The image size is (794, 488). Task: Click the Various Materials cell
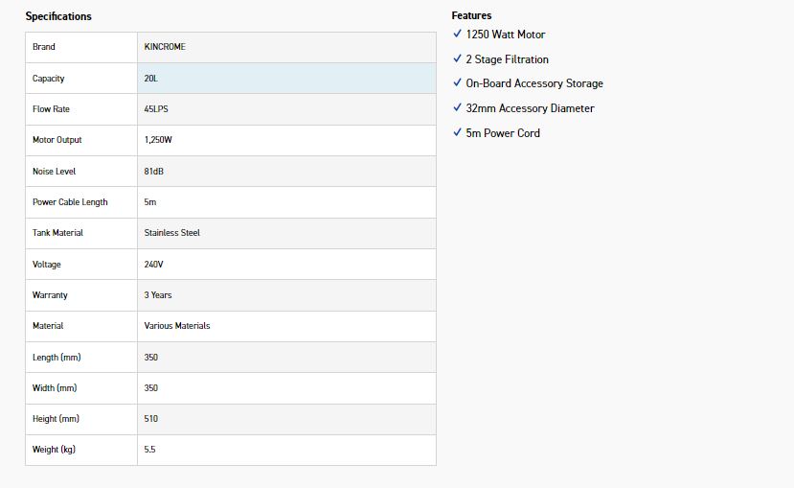click(x=177, y=326)
